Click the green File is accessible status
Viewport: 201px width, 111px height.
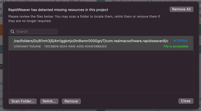176,46
